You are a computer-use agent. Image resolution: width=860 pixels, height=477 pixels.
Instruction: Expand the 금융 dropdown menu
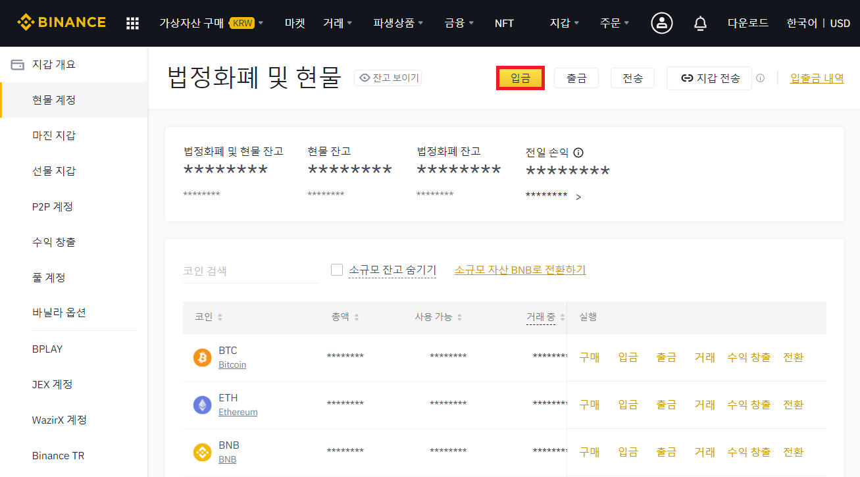(459, 23)
